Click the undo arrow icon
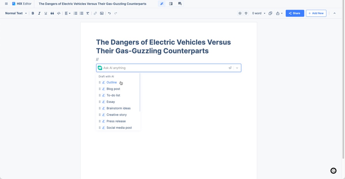The width and height of the screenshot is (345, 179). point(109,13)
